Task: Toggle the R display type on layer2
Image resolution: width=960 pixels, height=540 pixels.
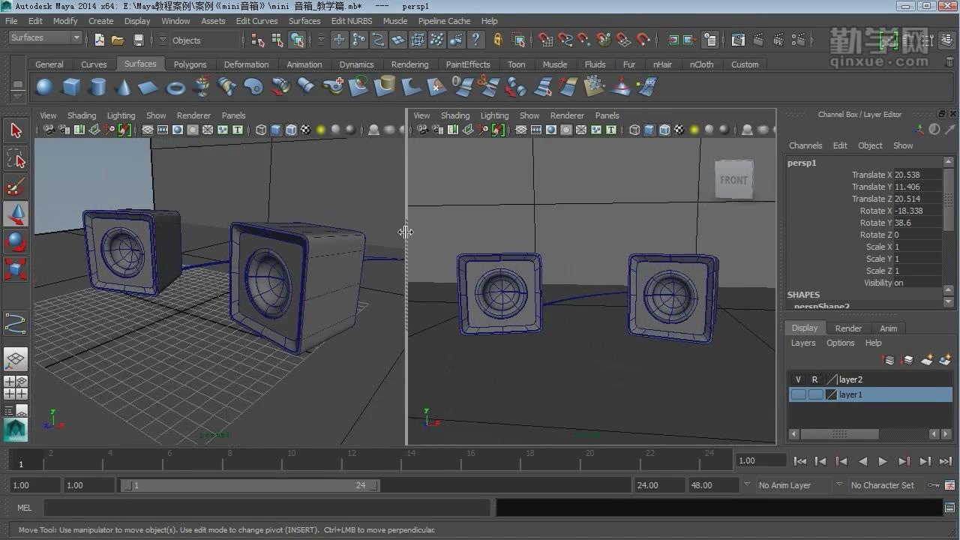Action: (x=814, y=379)
